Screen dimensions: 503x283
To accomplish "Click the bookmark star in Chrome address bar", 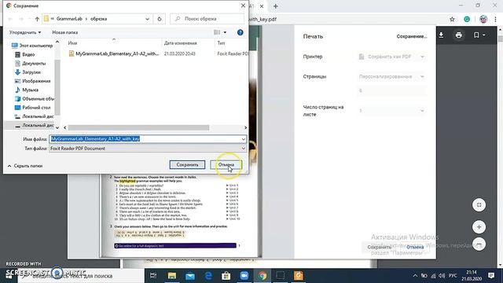I will tap(452, 19).
